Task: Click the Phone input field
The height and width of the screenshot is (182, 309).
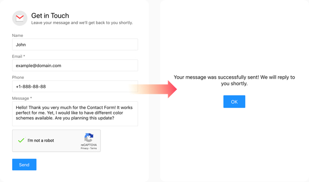Action: coord(75,87)
